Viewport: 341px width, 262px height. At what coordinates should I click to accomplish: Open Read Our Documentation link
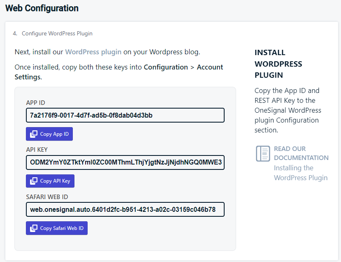tap(301, 153)
